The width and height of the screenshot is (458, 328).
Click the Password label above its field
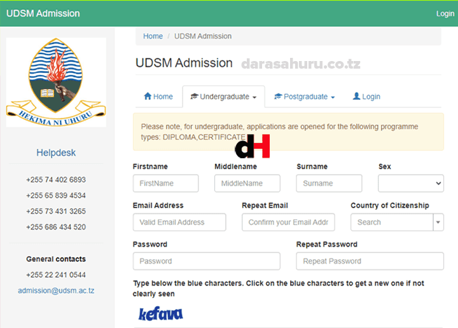tap(150, 244)
